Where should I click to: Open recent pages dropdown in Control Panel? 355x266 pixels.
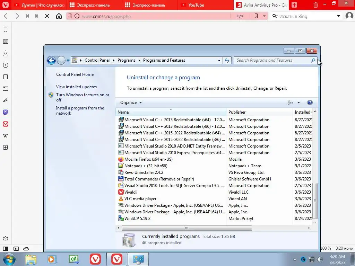pyautogui.click(x=68, y=61)
